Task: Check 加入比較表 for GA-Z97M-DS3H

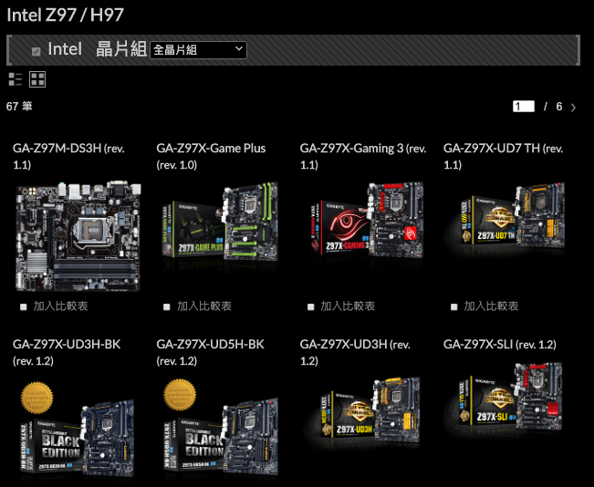Action: click(24, 306)
